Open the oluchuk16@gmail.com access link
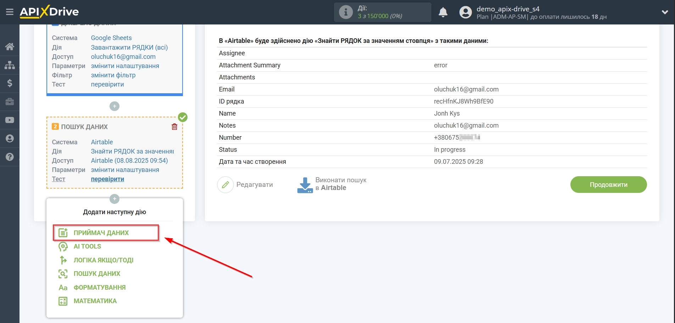675x323 pixels. [123, 57]
